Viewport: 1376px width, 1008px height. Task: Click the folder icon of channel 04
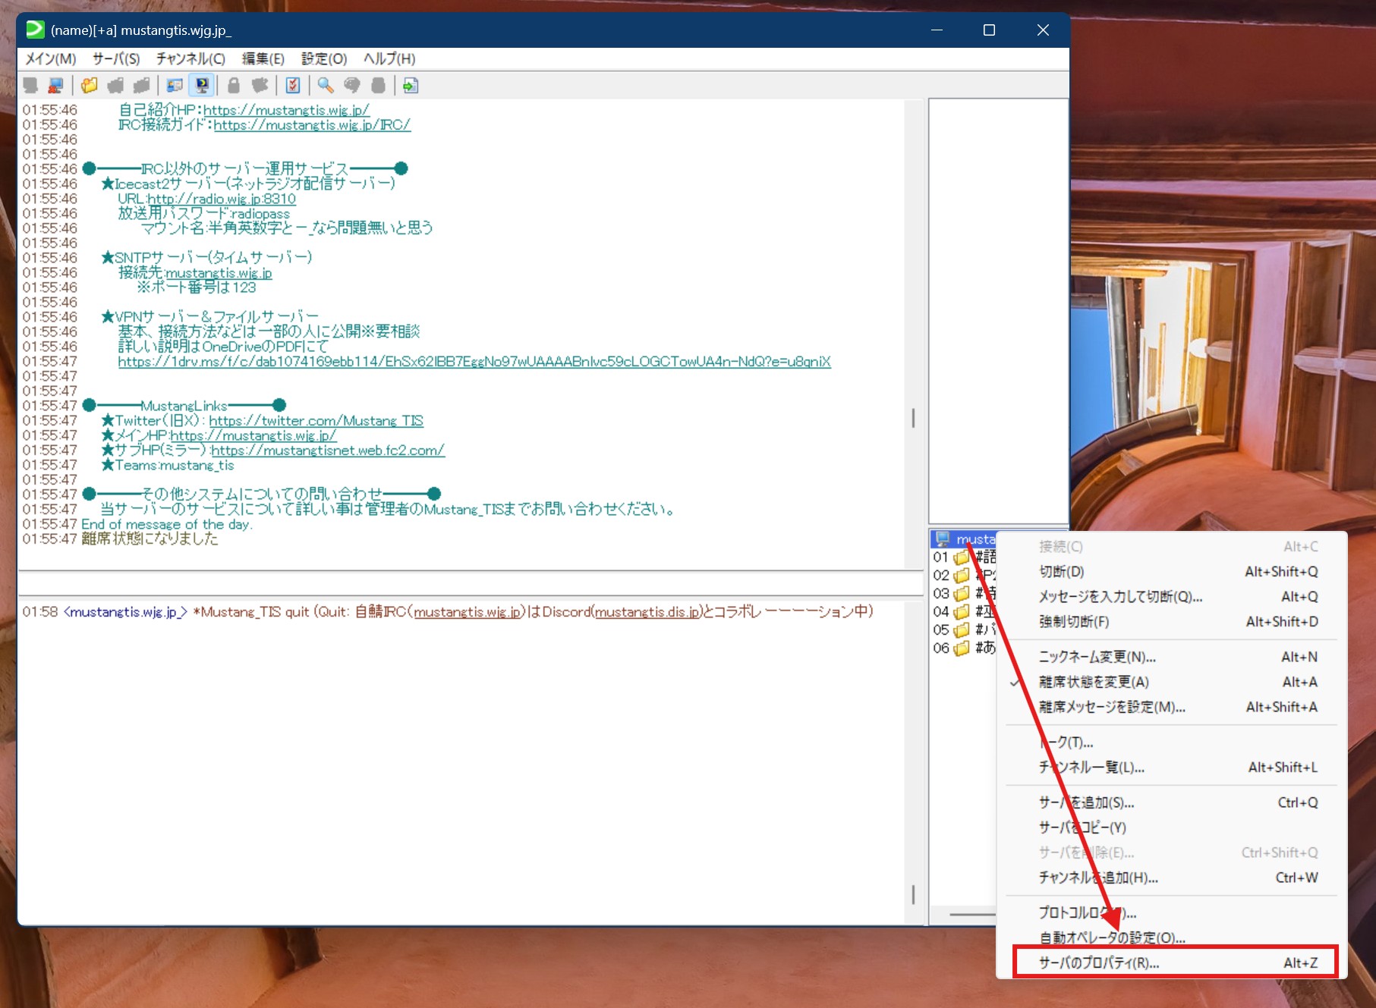[962, 611]
